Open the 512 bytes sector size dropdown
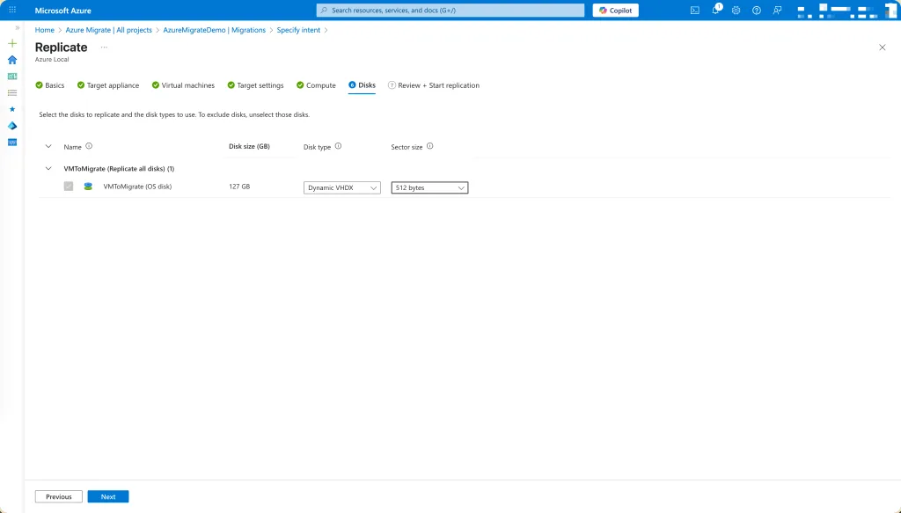The image size is (901, 513). click(429, 187)
